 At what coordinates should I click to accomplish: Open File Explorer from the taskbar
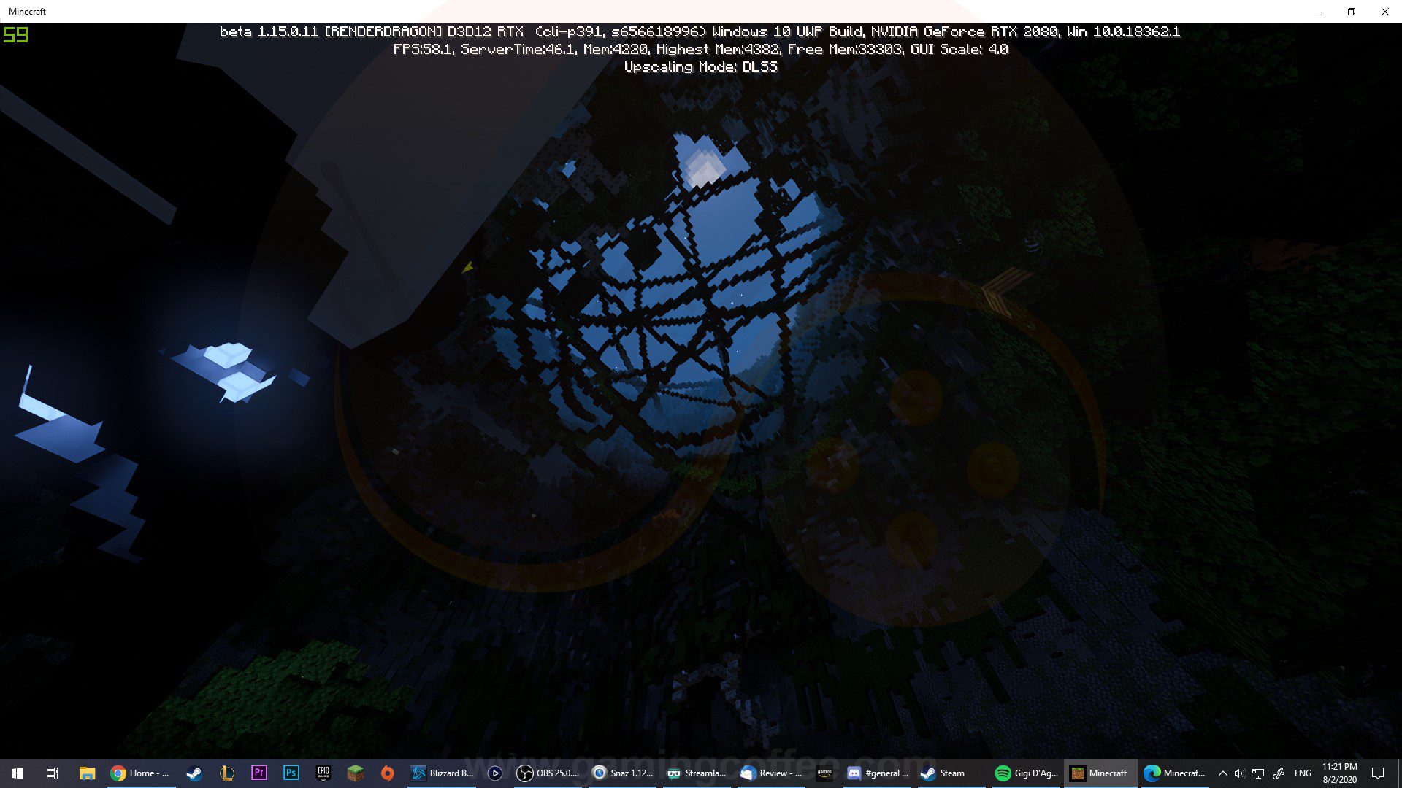88,773
